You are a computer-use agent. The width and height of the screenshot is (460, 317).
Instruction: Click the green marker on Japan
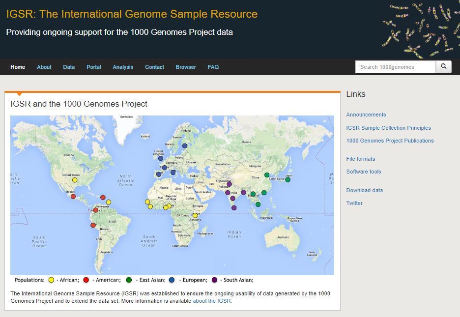click(288, 180)
